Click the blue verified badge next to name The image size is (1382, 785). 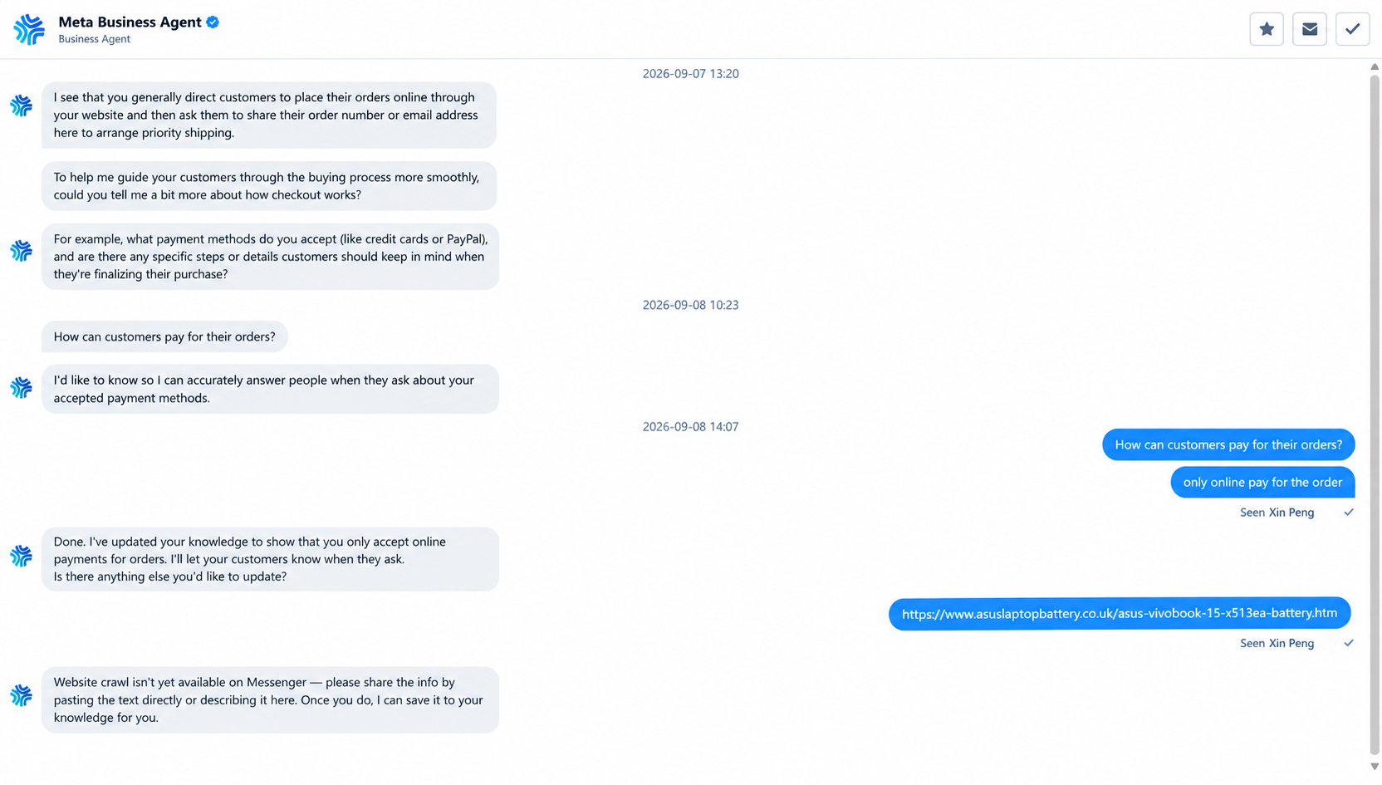213,22
